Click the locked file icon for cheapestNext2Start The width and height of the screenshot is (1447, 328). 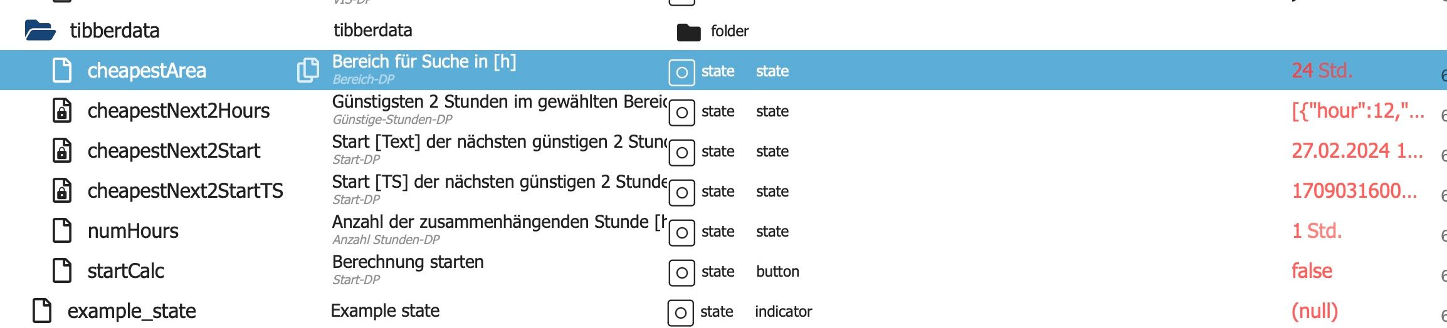click(x=62, y=150)
